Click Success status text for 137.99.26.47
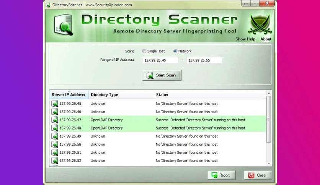The height and width of the screenshot is (185, 320). [x=201, y=120]
